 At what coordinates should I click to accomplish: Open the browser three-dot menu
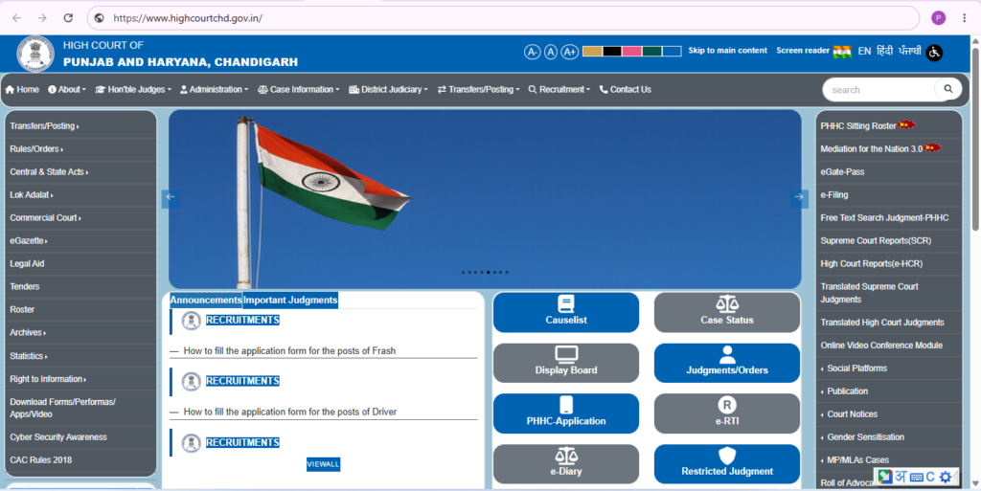pyautogui.click(x=964, y=18)
